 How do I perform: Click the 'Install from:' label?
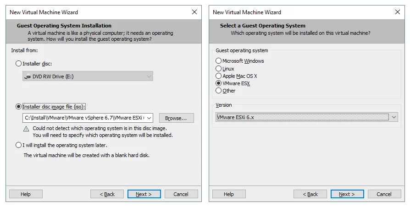[24, 50]
